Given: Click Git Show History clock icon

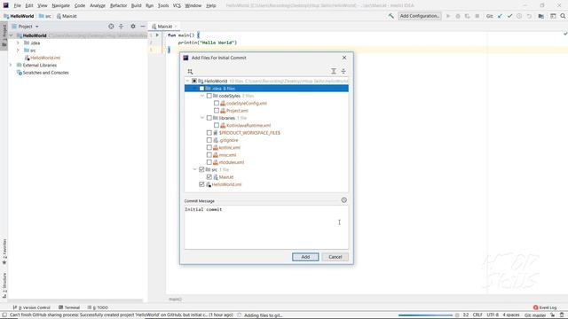Looking at the screenshot, I should [519, 16].
